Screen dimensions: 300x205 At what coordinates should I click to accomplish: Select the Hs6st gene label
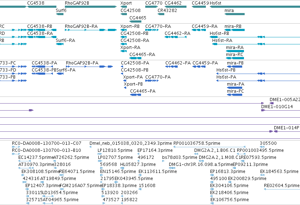click(215, 3)
